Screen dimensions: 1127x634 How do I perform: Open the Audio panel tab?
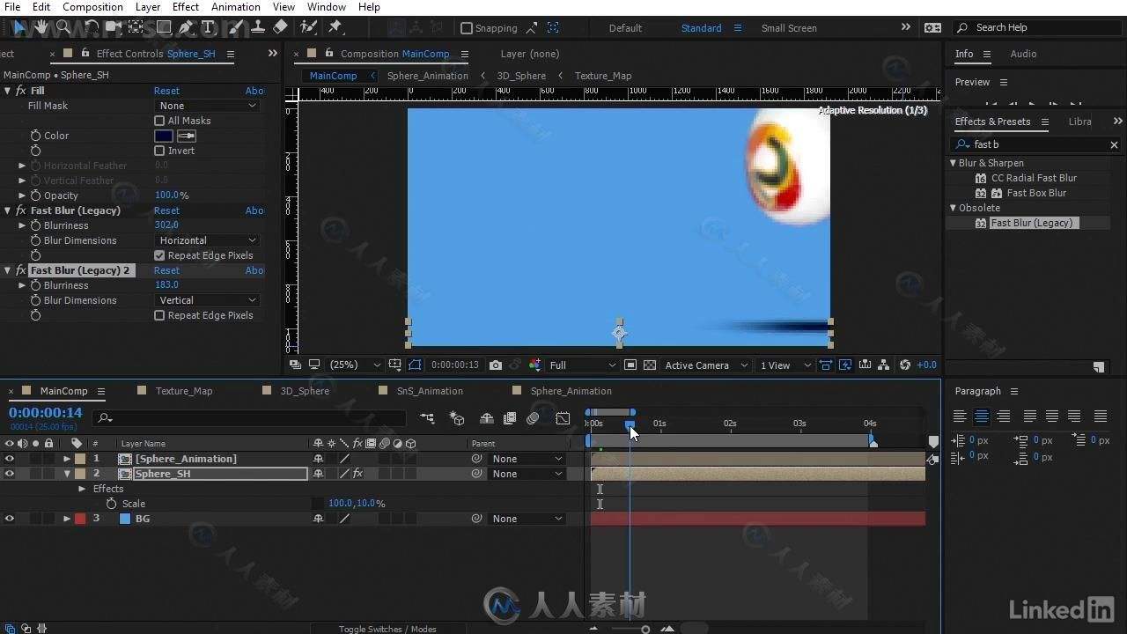[1023, 54]
